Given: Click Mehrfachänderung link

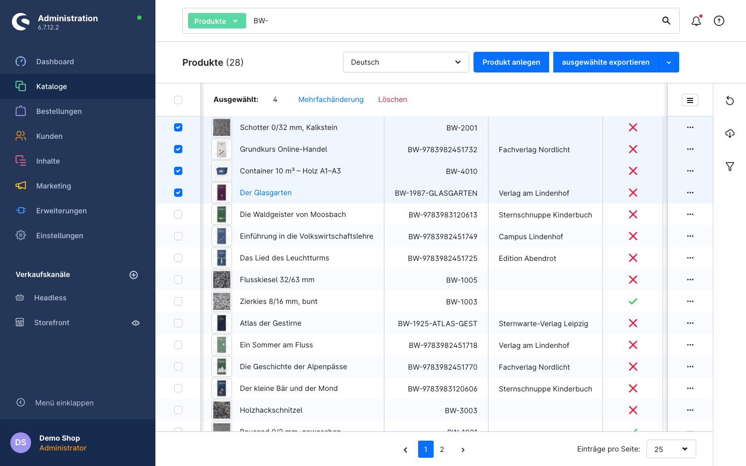Looking at the screenshot, I should point(331,99).
